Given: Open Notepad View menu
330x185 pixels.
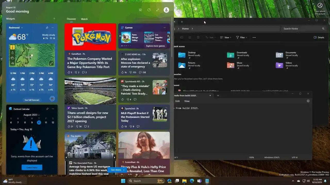Looking at the screenshot, I should 187,101.
